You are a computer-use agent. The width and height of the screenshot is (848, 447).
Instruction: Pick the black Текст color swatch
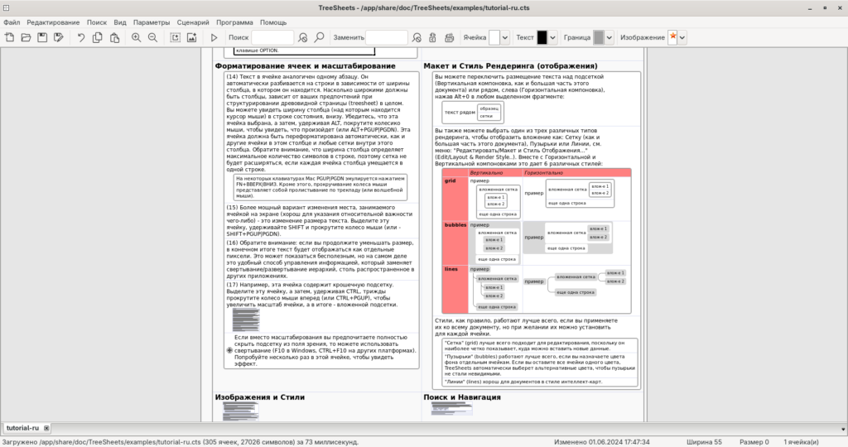point(542,37)
